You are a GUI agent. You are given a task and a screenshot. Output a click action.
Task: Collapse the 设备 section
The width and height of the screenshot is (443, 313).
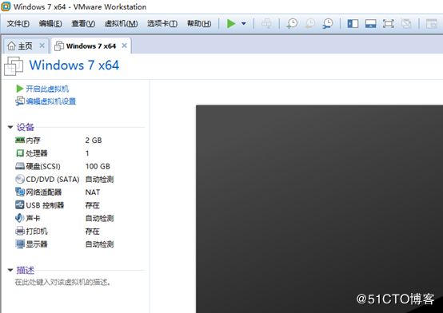pyautogui.click(x=10, y=127)
